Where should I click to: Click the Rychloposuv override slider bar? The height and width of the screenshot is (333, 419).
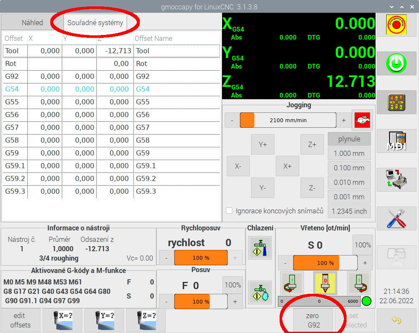pyautogui.click(x=201, y=258)
